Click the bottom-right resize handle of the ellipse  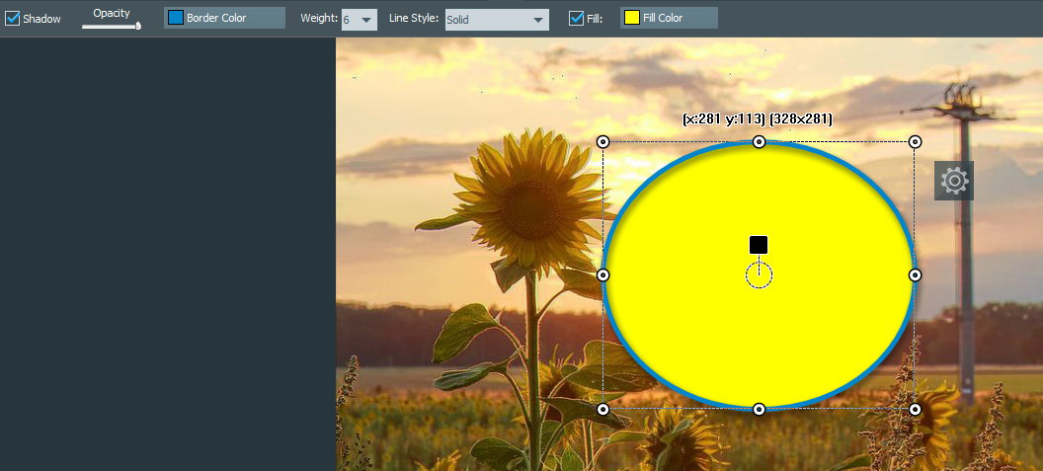click(x=915, y=409)
